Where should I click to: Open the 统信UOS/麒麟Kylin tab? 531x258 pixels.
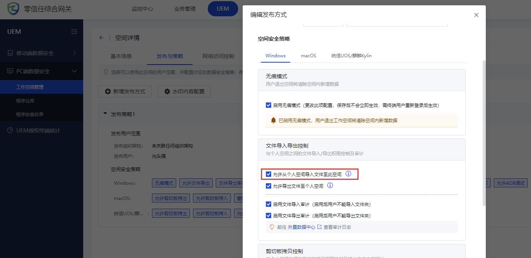(x=351, y=55)
